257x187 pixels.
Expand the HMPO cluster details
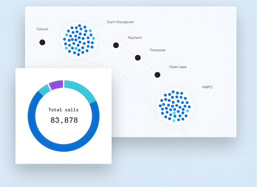207,87
